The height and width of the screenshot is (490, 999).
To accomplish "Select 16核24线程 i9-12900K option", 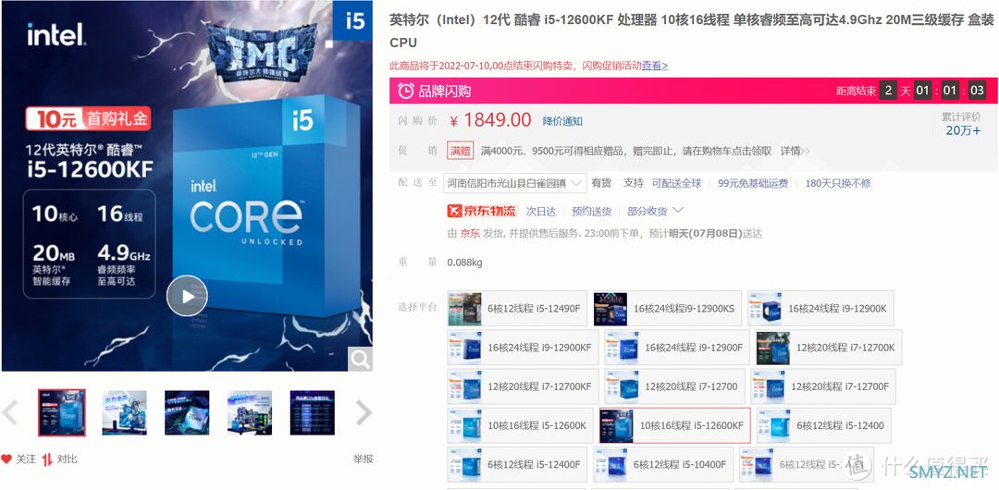I will [820, 309].
